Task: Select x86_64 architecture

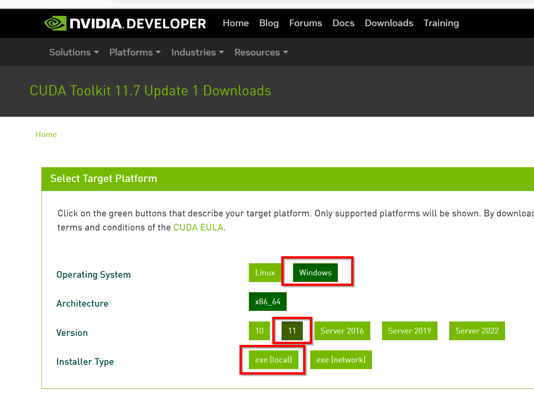Action: click(x=268, y=302)
